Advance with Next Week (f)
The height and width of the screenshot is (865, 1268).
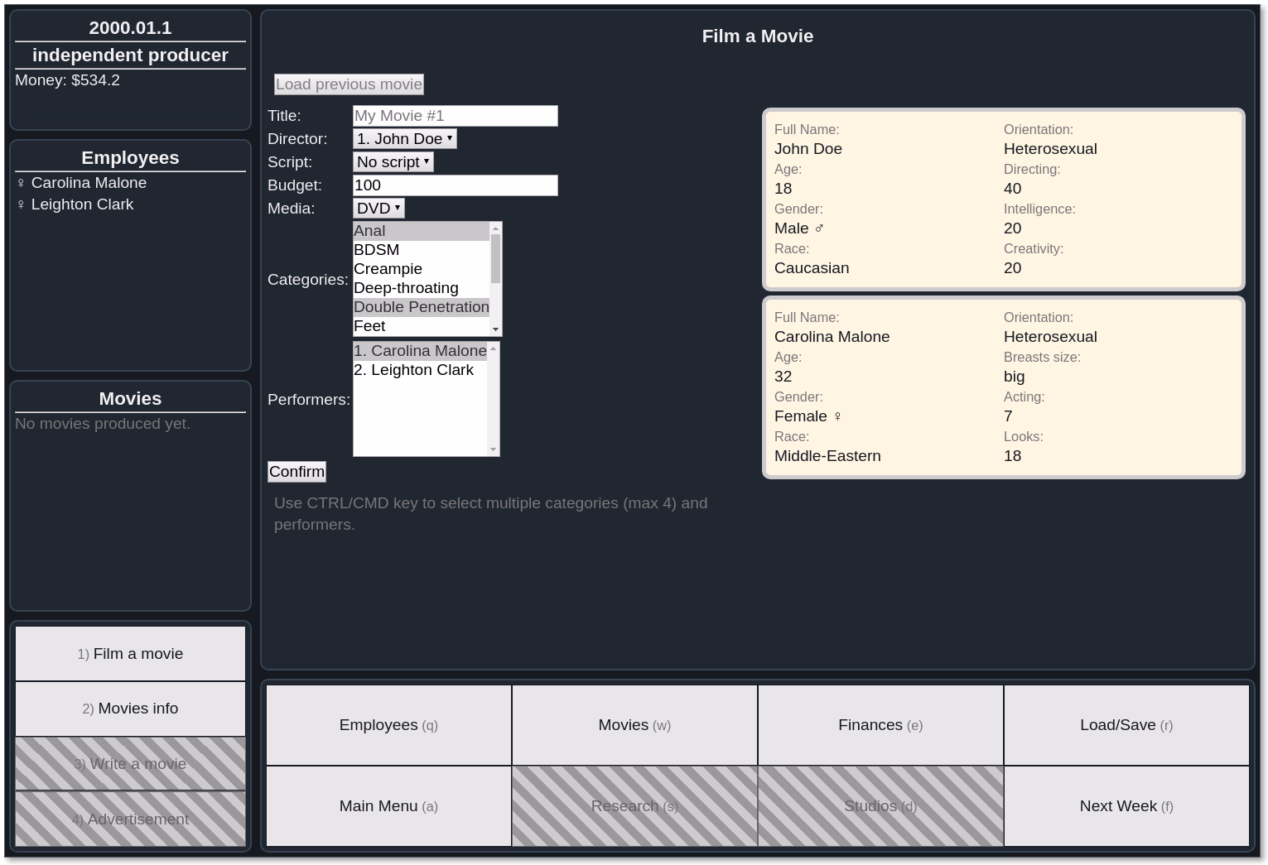pos(1126,806)
